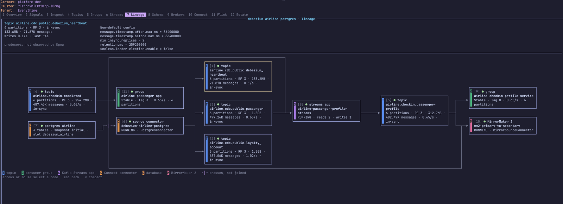Go to the 4 Topics tab
This screenshot has height=204, width=563.
75,15
